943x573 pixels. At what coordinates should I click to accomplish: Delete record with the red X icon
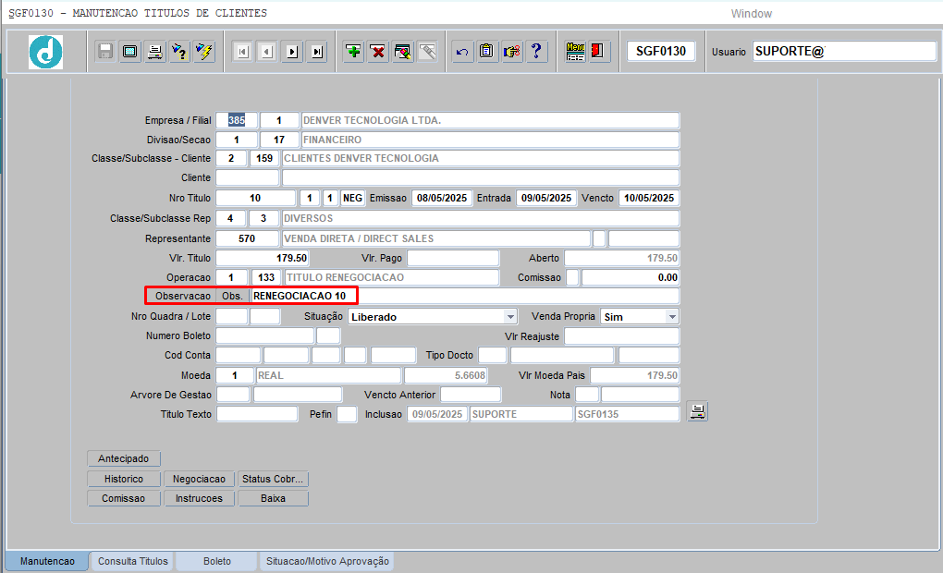(378, 52)
